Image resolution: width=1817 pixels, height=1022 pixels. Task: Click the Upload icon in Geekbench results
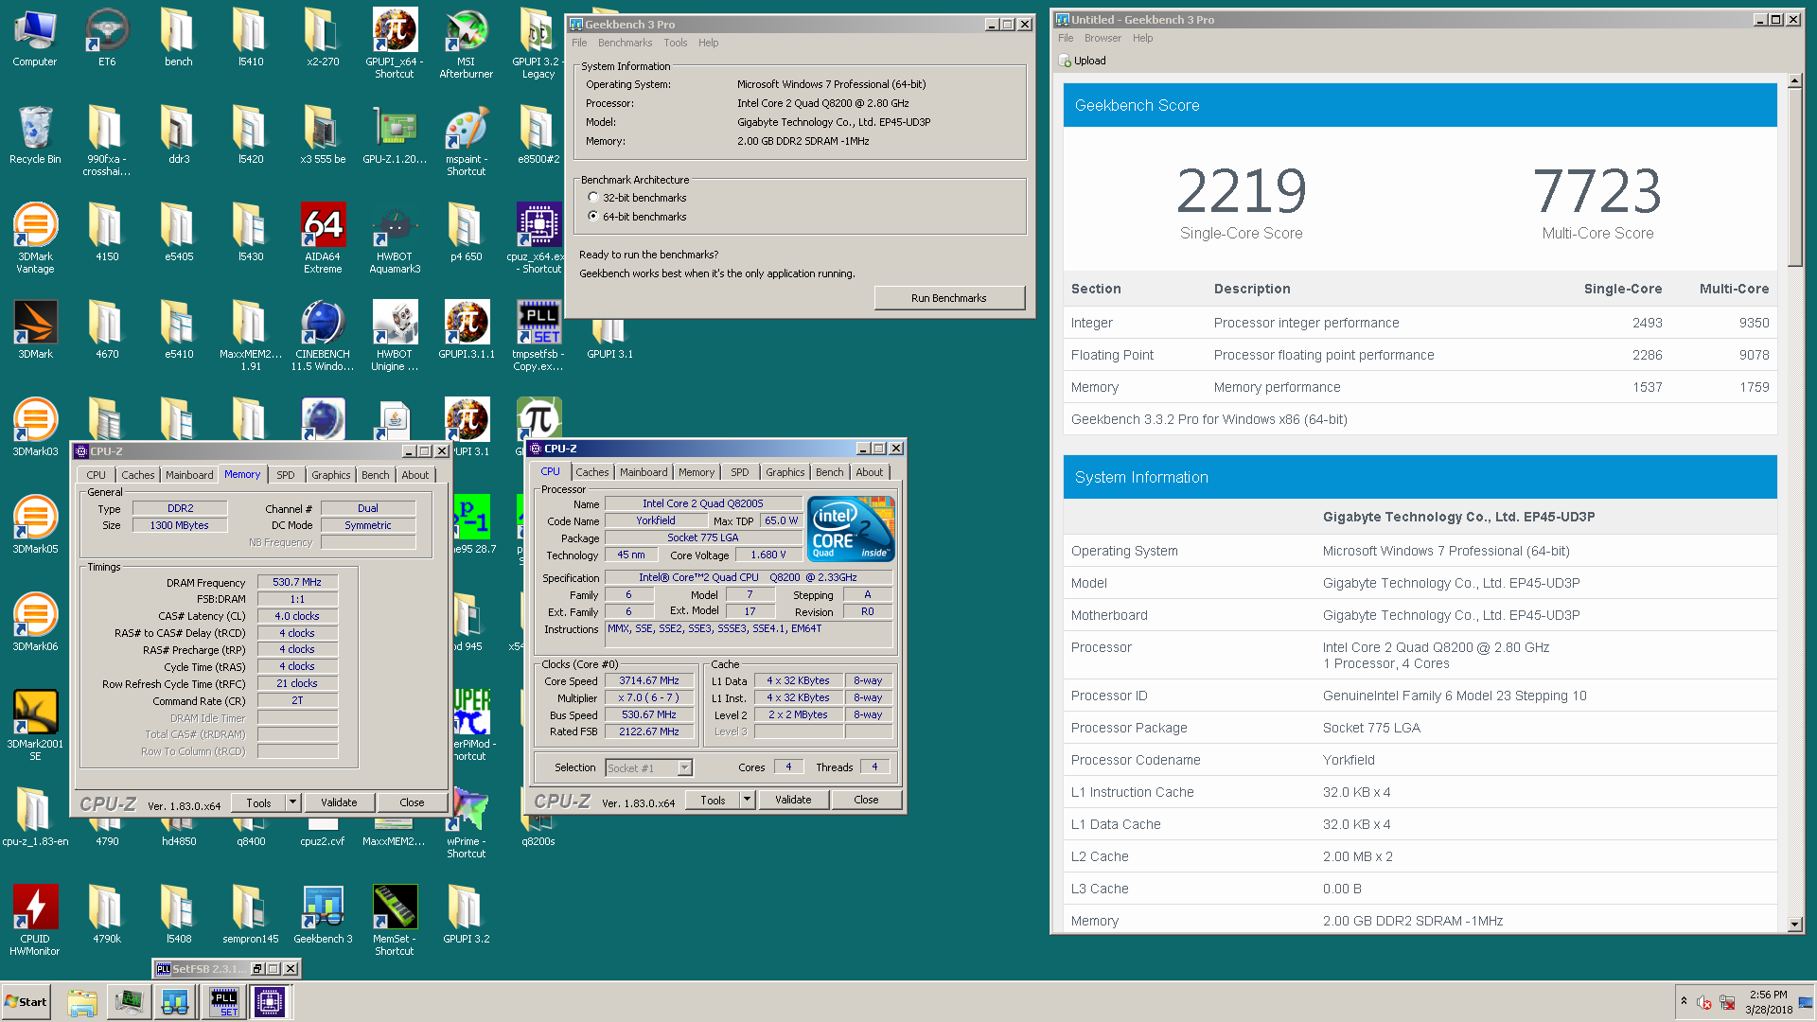(1065, 61)
